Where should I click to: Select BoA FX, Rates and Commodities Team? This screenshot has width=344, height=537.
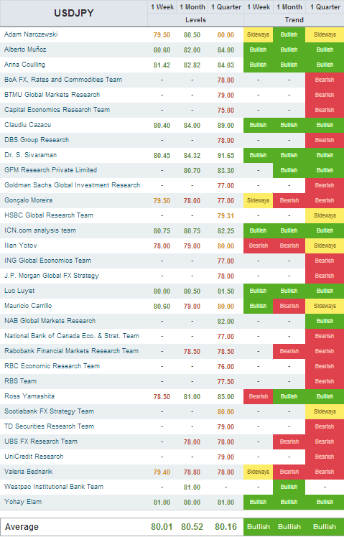pyautogui.click(x=63, y=80)
